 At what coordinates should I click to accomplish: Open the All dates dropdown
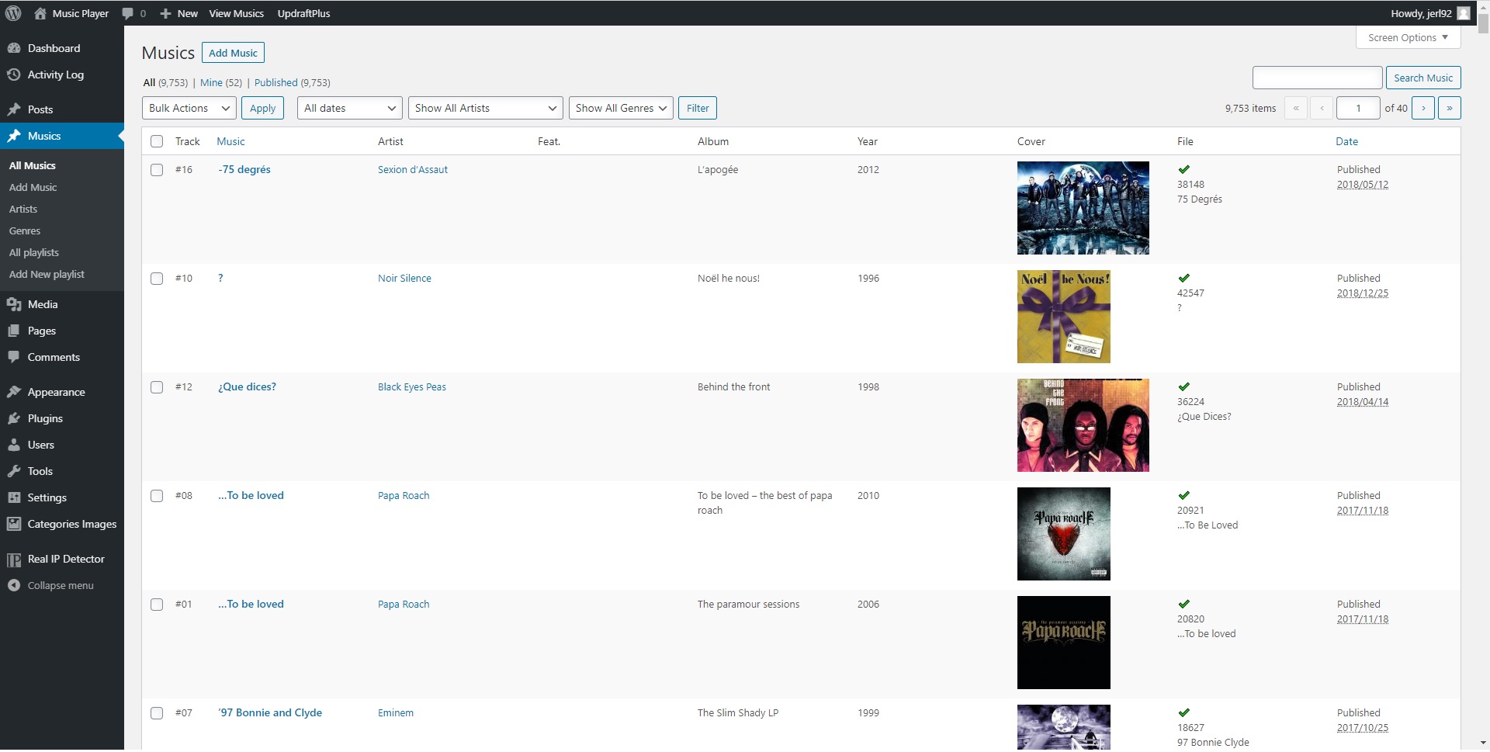tap(350, 108)
